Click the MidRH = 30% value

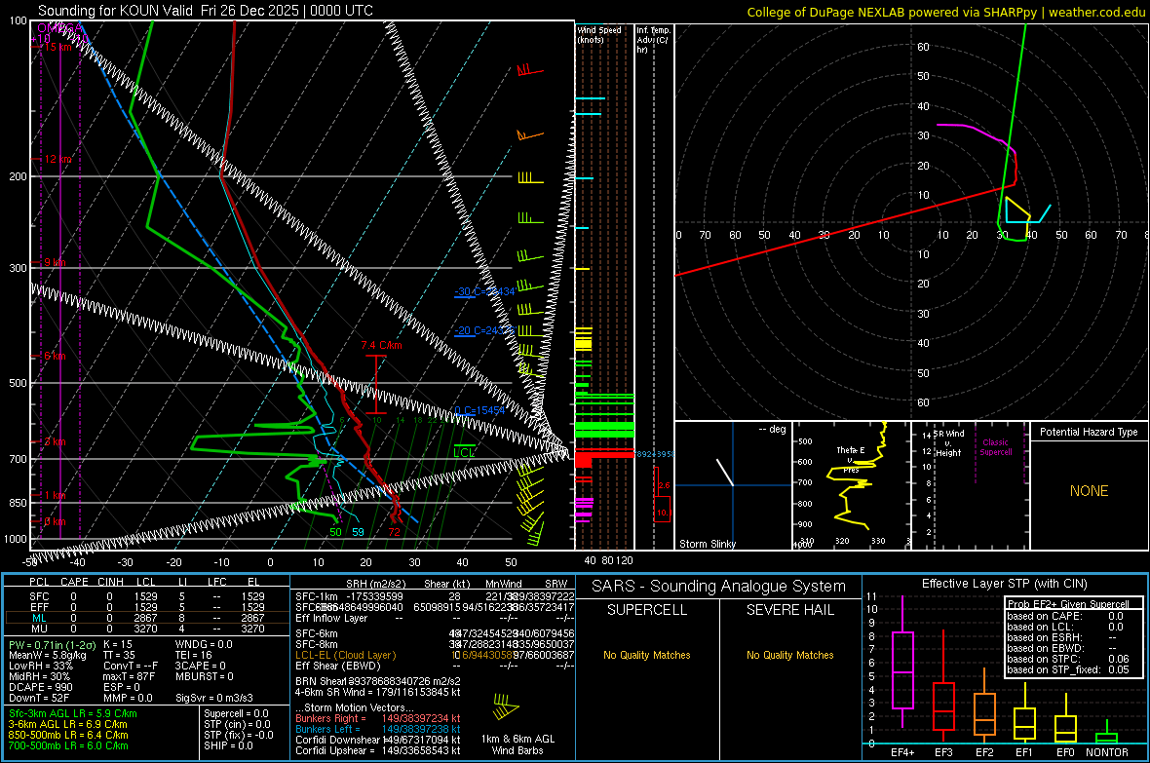[40, 676]
